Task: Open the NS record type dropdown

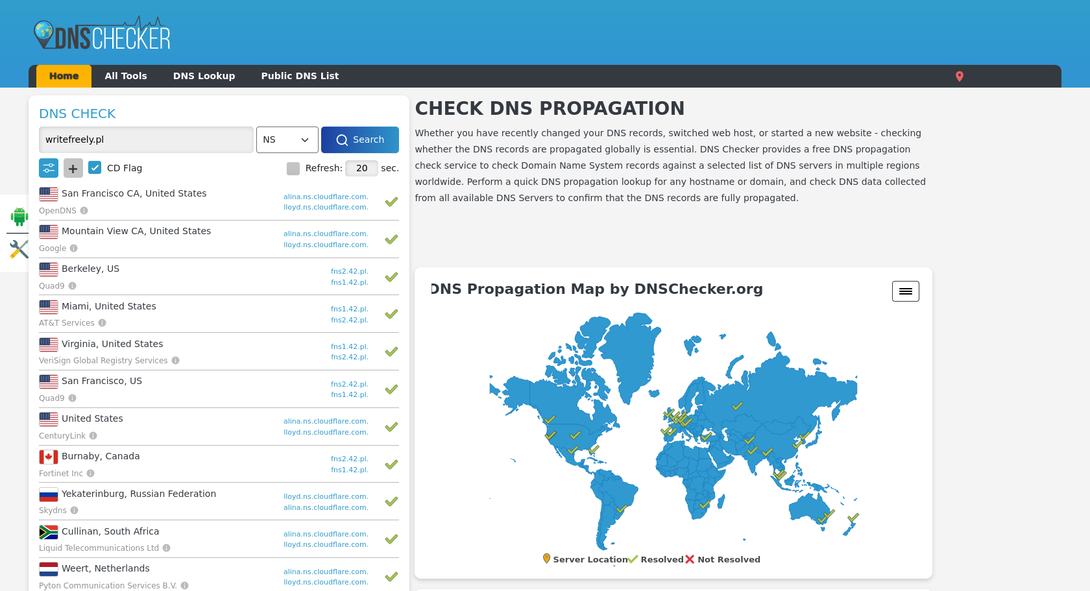Action: pyautogui.click(x=287, y=139)
